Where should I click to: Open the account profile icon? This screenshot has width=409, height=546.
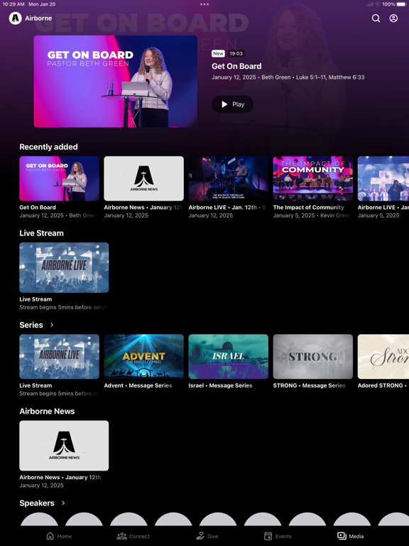(x=393, y=18)
